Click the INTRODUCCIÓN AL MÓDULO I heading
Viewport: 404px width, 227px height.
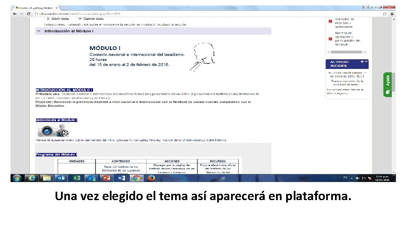(64, 90)
